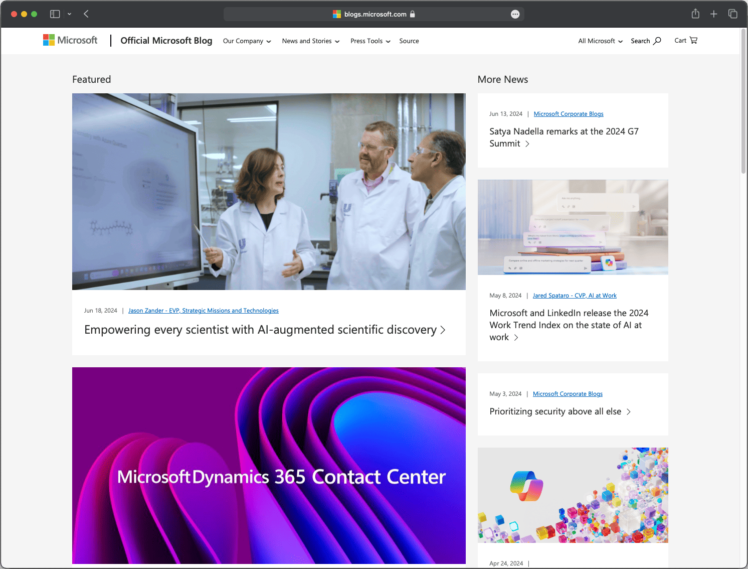Open the more options ellipsis in the address bar

(515, 14)
